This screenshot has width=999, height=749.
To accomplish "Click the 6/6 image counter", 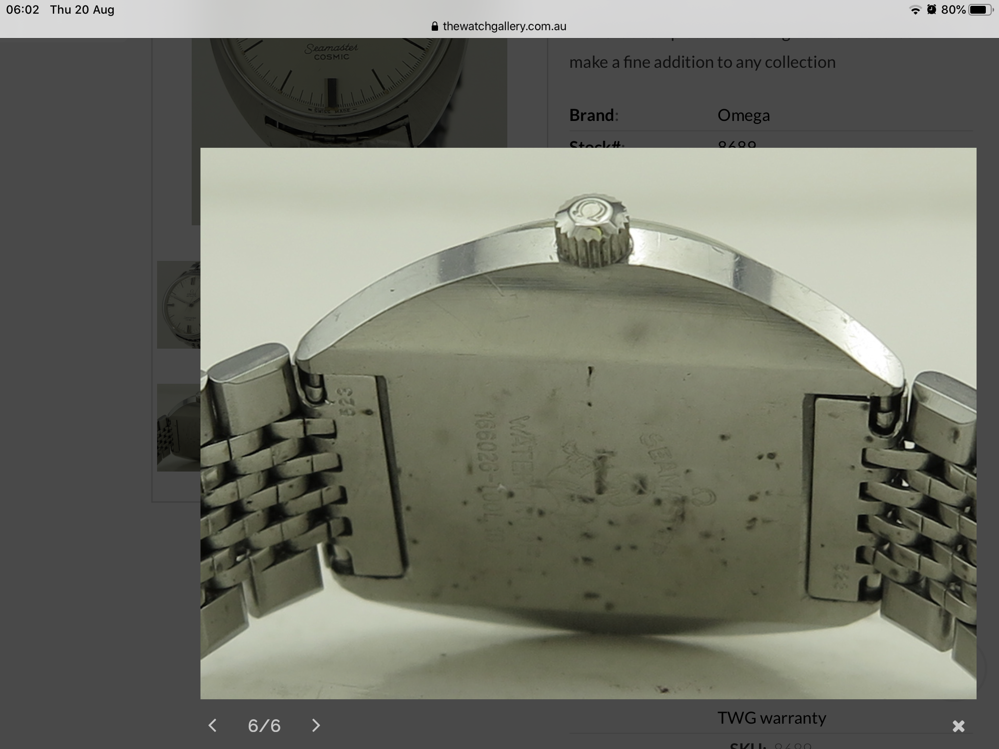I will click(x=264, y=726).
